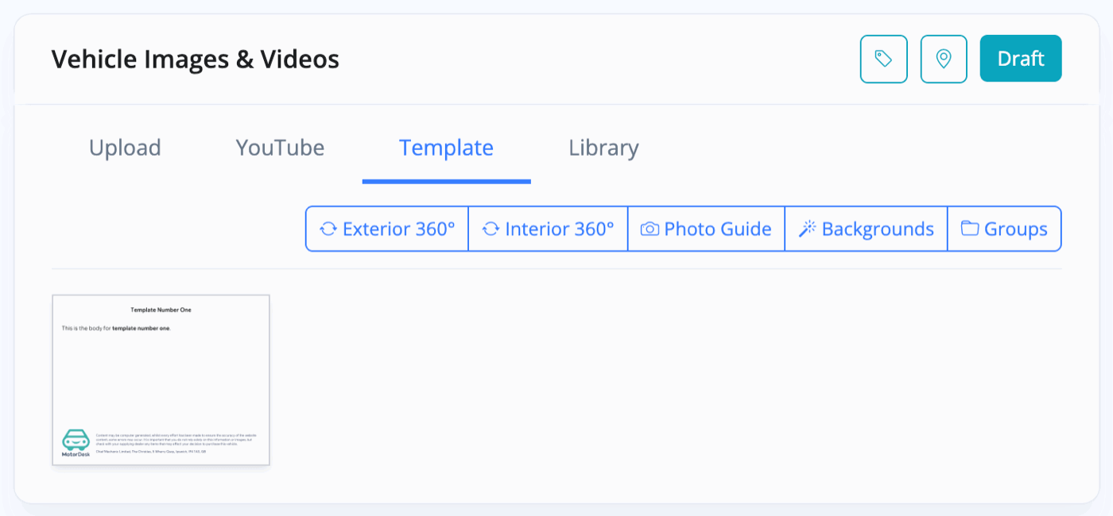Click the folder icon for Groups
Viewport: 1113px width, 516px height.
point(969,229)
